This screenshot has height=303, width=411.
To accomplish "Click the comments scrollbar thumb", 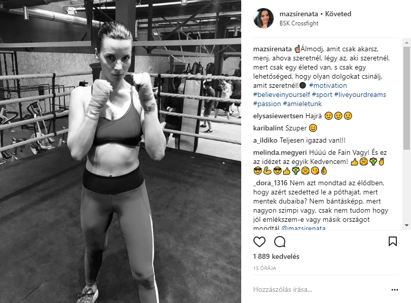I will (x=406, y=98).
